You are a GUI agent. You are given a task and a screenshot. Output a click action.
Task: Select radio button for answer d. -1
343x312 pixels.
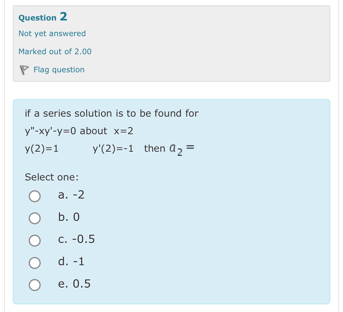tap(35, 263)
